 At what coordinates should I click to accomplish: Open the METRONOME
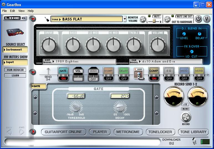(128, 132)
